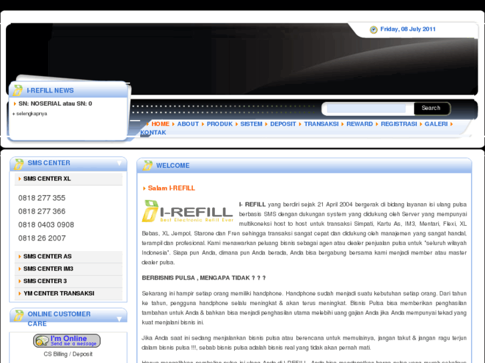Click the ONLINE CUSTOMER CARE logo icon

[19, 316]
